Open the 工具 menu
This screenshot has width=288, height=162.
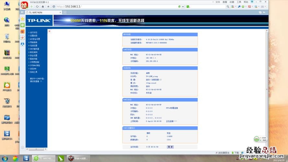239,2
